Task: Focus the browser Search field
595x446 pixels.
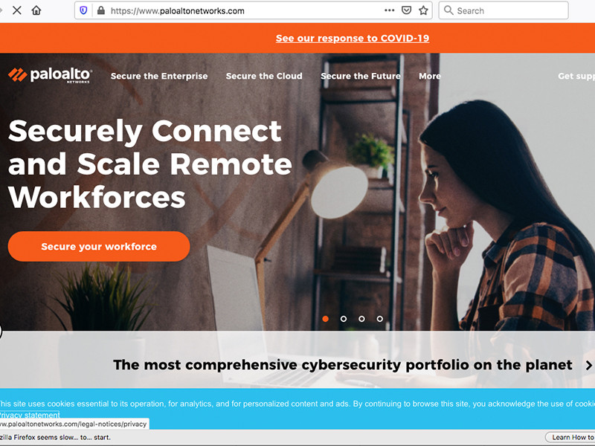Action: [504, 10]
